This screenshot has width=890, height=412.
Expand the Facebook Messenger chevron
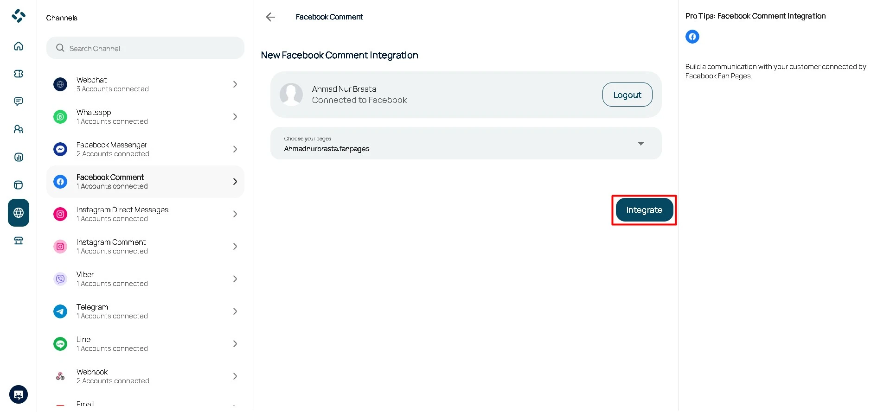click(235, 149)
